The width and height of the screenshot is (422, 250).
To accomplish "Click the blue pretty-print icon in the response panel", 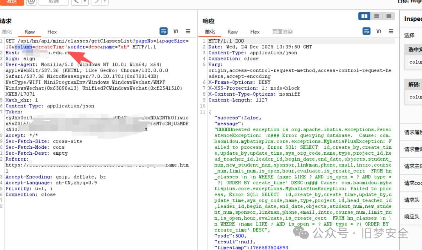I will (367, 31).
